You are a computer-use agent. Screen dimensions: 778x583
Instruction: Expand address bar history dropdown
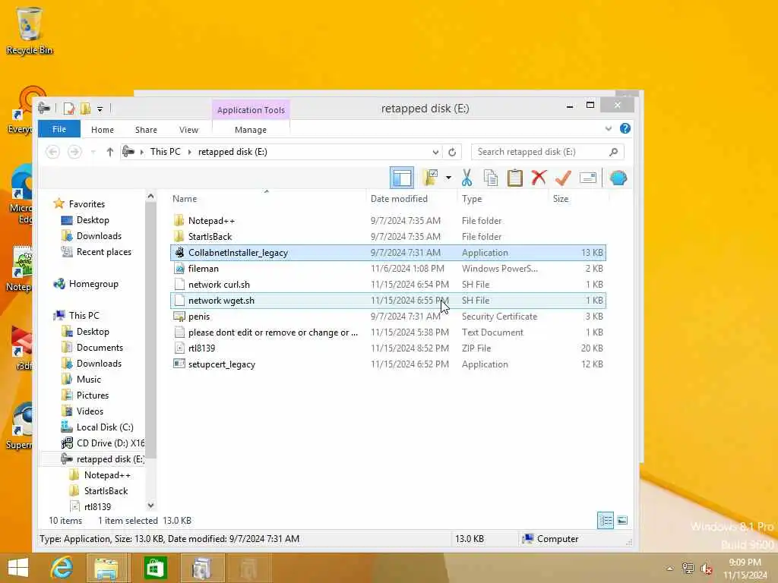pos(435,152)
